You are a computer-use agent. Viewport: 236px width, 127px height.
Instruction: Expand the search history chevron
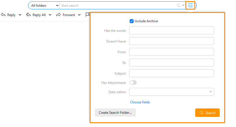coord(183,5)
